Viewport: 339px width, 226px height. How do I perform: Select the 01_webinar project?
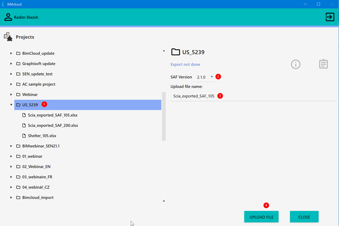(32, 157)
